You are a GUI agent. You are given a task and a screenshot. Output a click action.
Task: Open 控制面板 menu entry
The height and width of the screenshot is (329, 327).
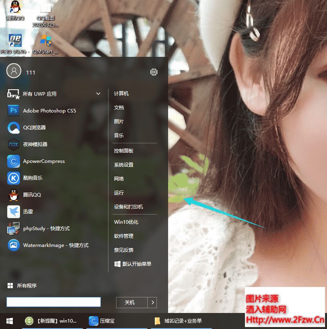pos(124,151)
